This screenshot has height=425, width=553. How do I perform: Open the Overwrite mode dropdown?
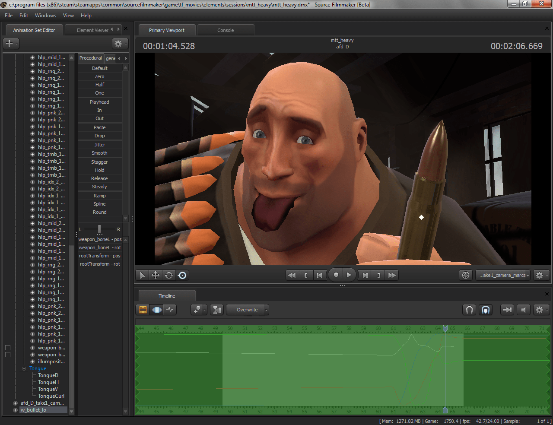coord(248,310)
